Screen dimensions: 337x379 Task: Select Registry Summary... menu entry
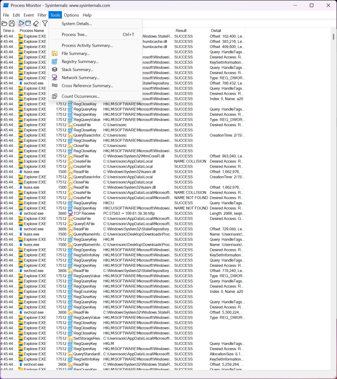pyautogui.click(x=96, y=61)
